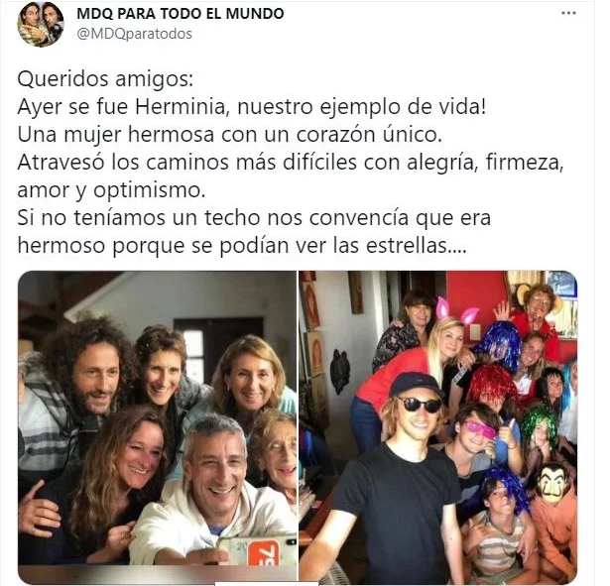Image resolution: width=610 pixels, height=586 pixels.
Task: Click the 'Atravesó los caminos' text line
Action: tap(291, 163)
